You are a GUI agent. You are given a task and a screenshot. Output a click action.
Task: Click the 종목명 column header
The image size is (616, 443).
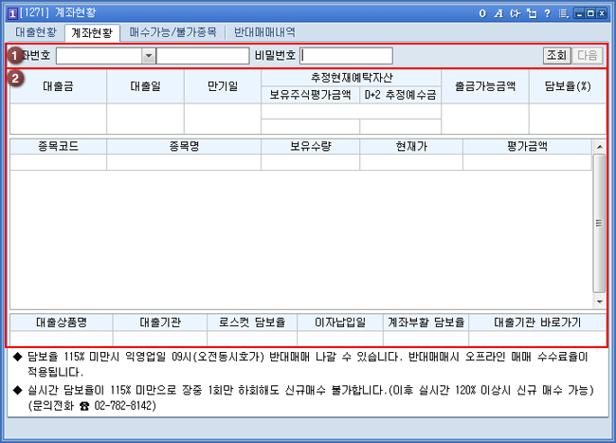pos(185,146)
